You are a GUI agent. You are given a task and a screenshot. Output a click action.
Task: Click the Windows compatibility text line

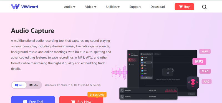[73, 85]
